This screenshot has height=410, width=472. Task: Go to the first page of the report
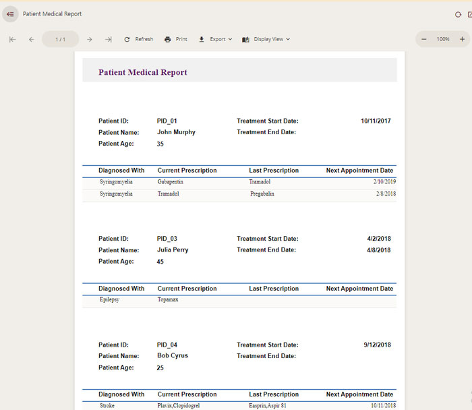12,39
